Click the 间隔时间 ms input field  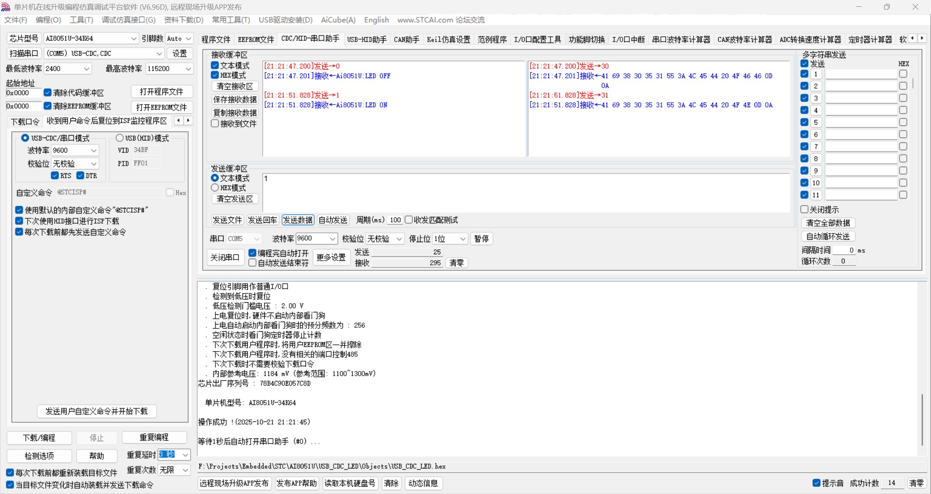[x=844, y=250]
